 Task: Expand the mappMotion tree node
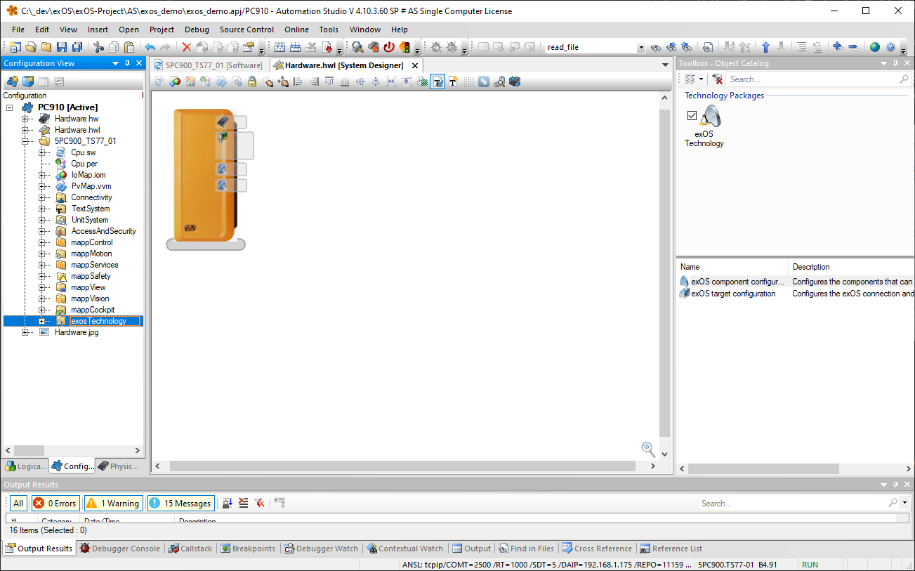click(42, 254)
